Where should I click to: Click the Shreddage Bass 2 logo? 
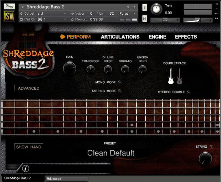coord(28,60)
